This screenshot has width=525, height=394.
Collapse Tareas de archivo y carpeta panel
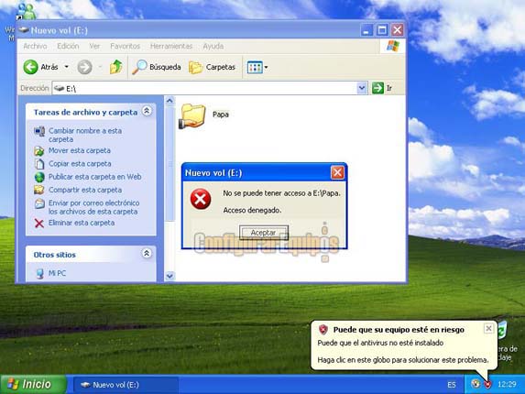[x=147, y=111]
